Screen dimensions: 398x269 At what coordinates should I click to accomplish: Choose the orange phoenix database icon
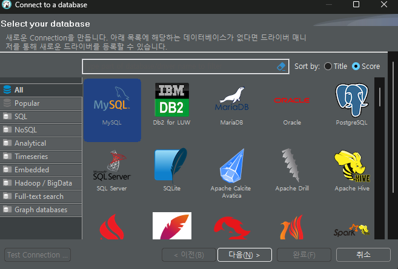click(292, 227)
